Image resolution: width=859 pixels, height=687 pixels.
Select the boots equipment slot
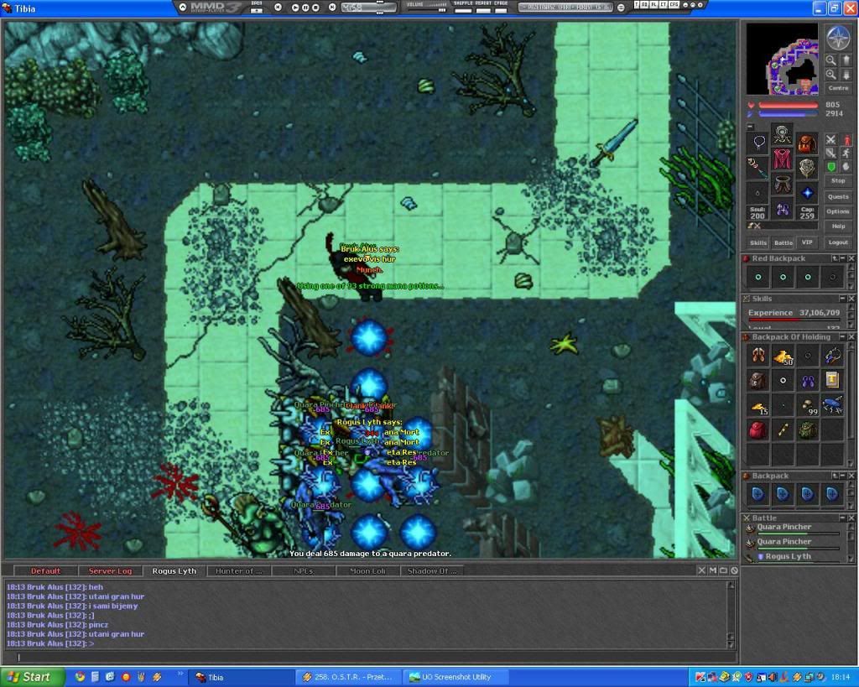pos(783,209)
